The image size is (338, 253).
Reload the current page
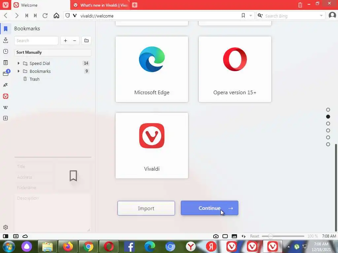(45, 16)
